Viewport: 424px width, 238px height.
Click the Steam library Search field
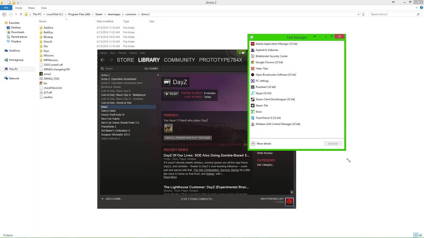coord(121,68)
